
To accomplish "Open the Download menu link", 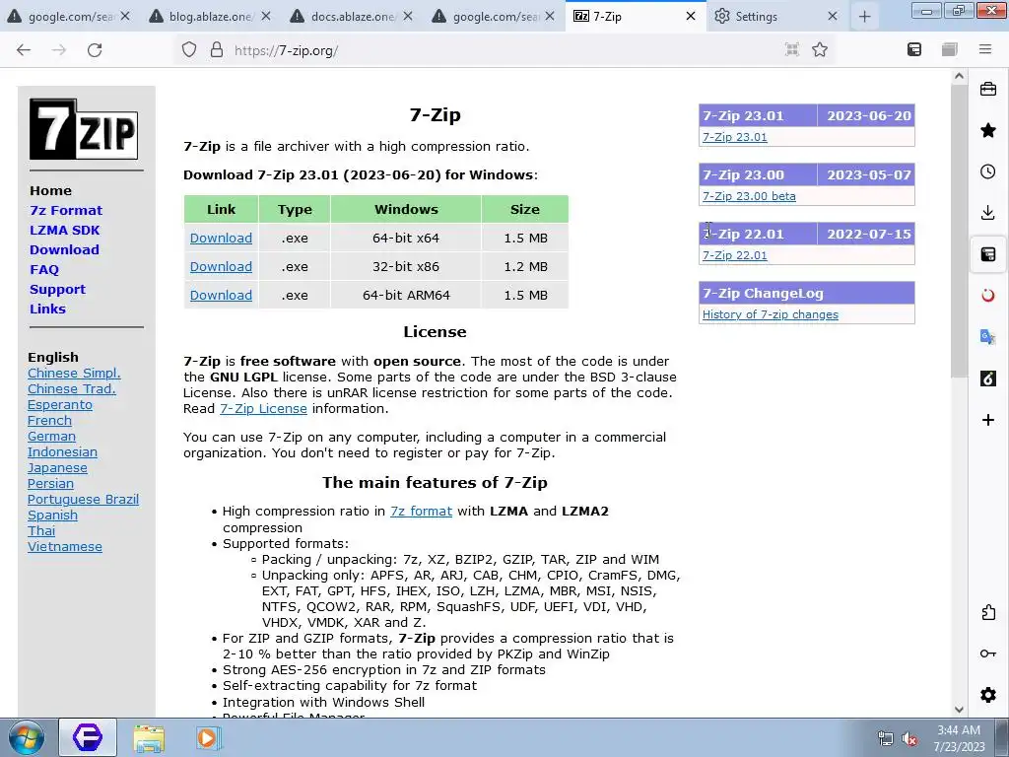I will pyautogui.click(x=64, y=249).
